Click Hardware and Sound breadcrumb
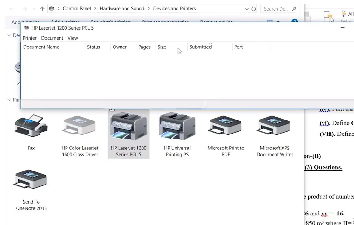 pyautogui.click(x=122, y=9)
